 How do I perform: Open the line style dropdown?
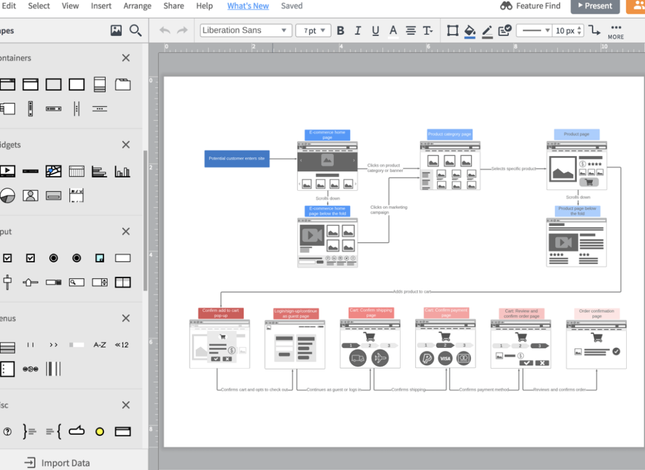coord(534,30)
